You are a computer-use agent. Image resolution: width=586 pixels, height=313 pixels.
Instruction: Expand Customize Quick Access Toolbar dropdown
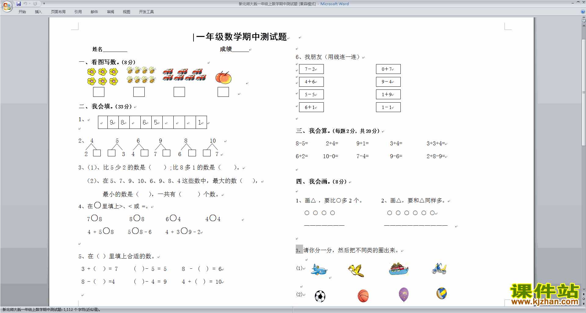44,4
